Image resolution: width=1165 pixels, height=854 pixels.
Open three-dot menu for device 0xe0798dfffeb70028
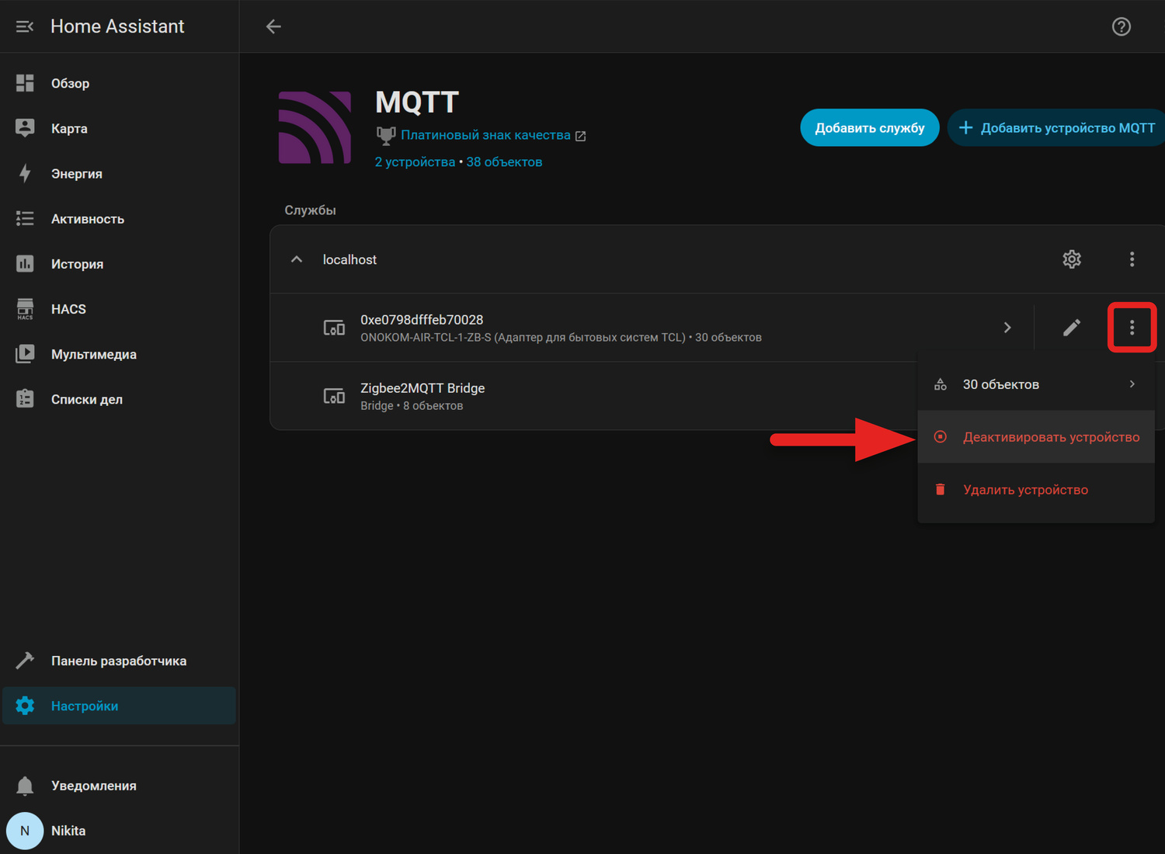(x=1132, y=328)
